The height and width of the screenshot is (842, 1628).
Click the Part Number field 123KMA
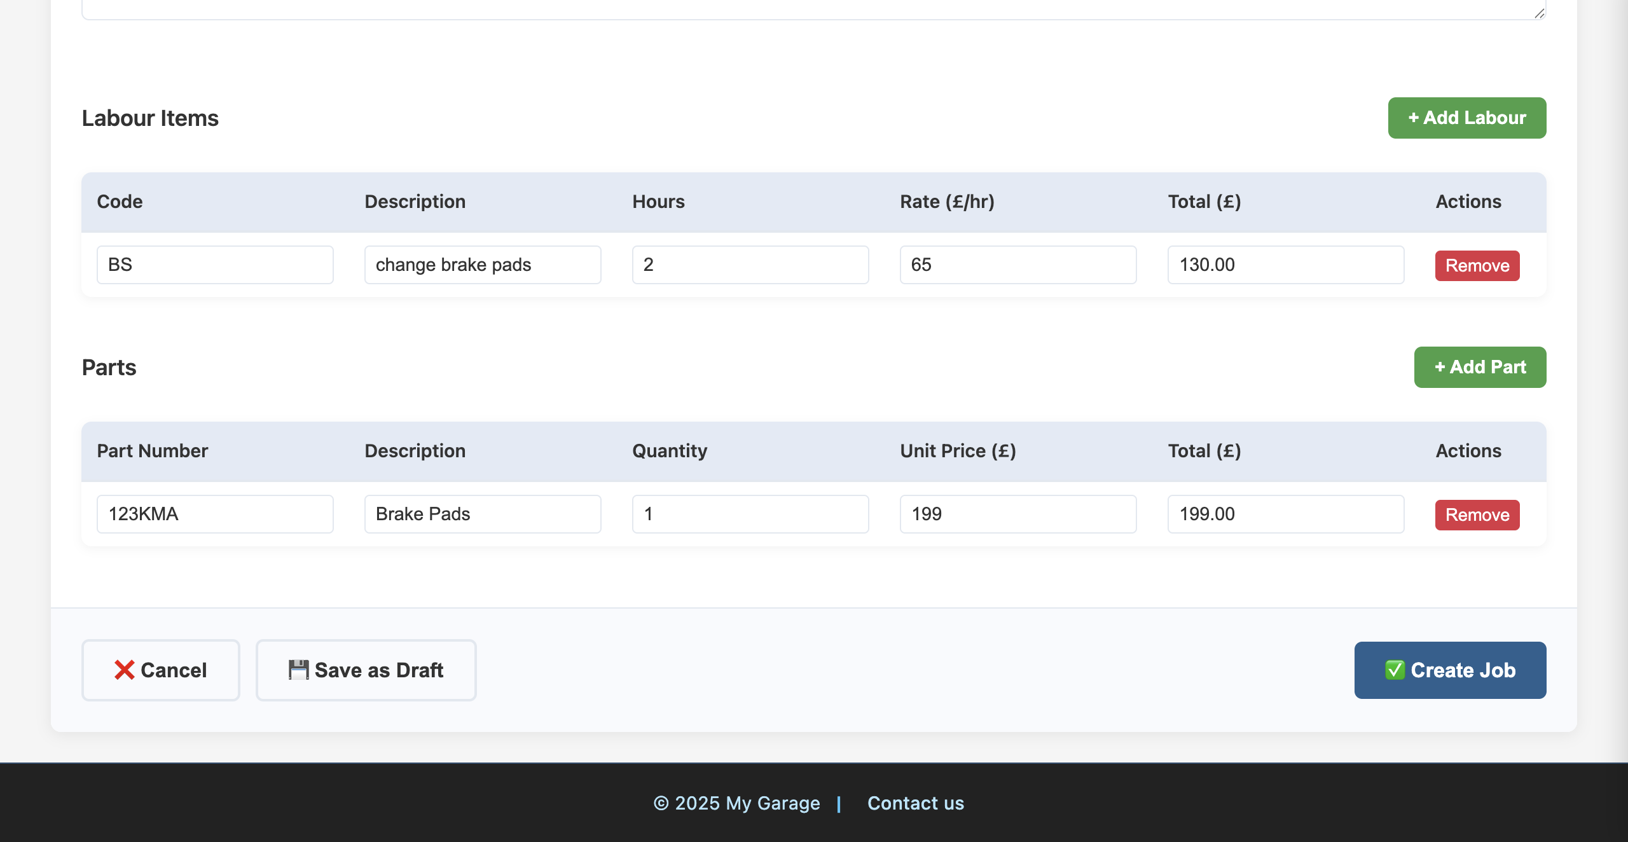click(x=215, y=514)
